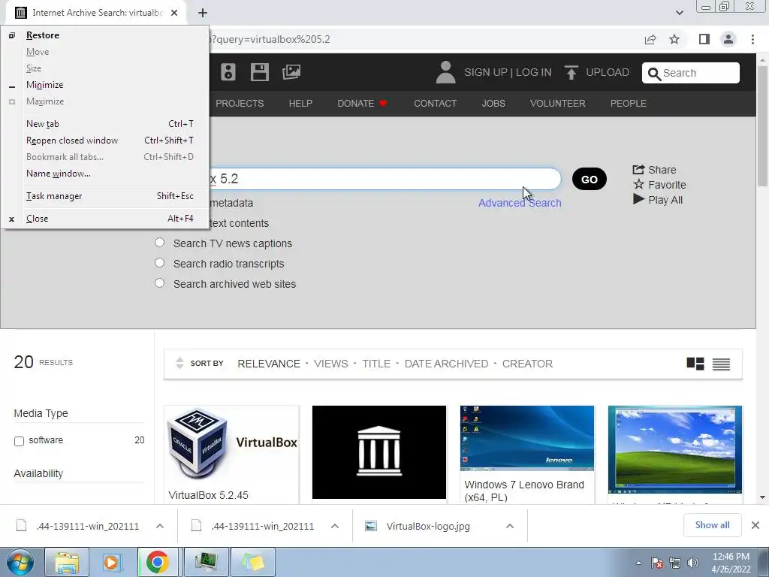
Task: Click the main search query box
Action: tap(385, 179)
